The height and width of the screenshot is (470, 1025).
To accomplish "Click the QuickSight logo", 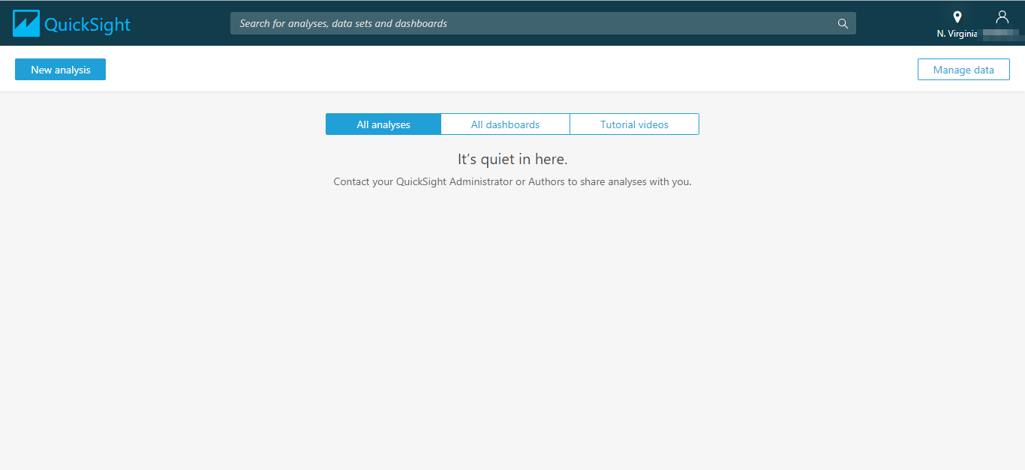I will click(71, 22).
